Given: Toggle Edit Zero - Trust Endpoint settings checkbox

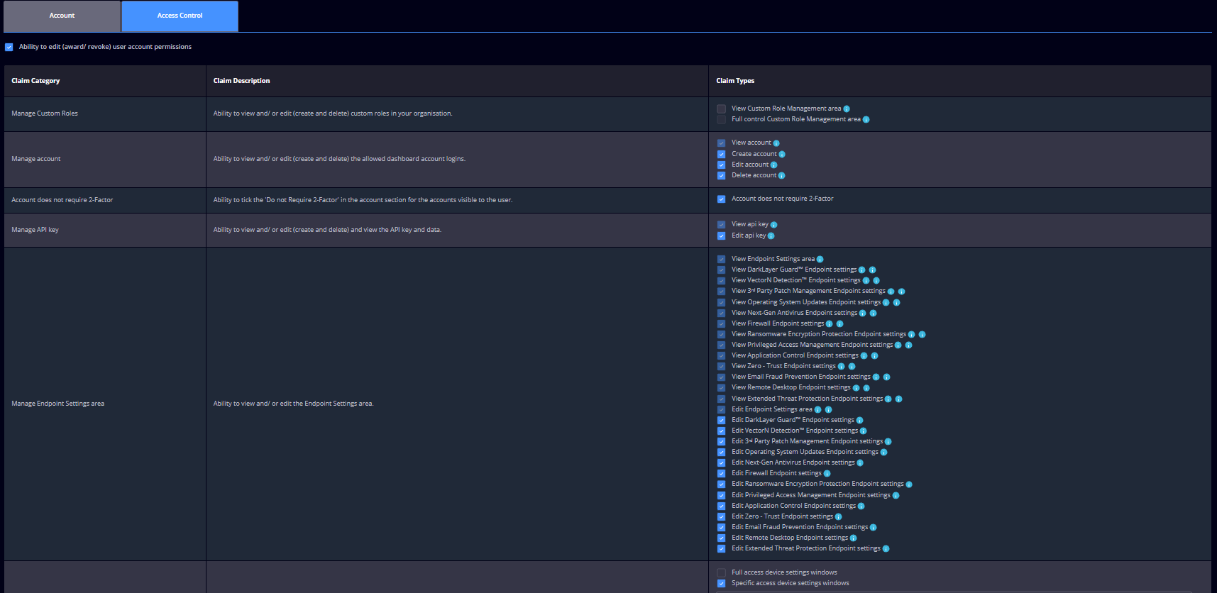Looking at the screenshot, I should click(x=721, y=517).
